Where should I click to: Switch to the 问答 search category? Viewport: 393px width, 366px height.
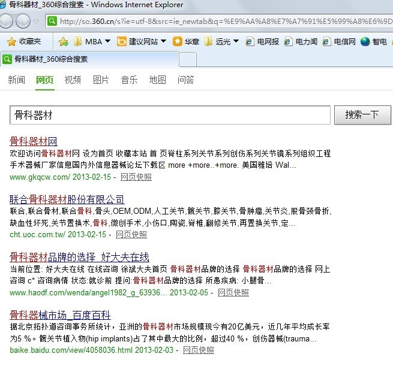pos(186,80)
